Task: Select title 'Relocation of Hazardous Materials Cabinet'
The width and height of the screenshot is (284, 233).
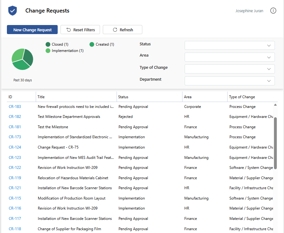Action: pos(73,178)
